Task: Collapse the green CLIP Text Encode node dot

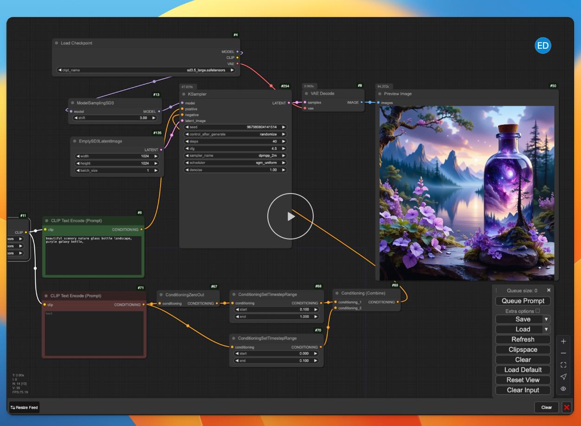Action: click(46, 221)
